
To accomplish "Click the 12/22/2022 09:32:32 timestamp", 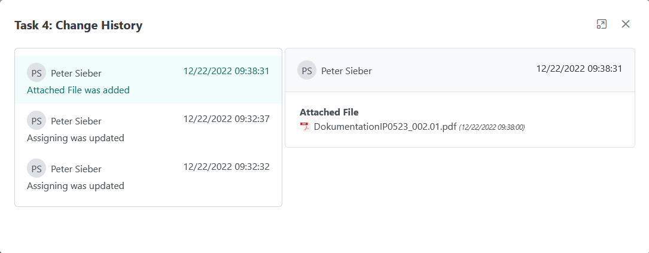I will [226, 167].
